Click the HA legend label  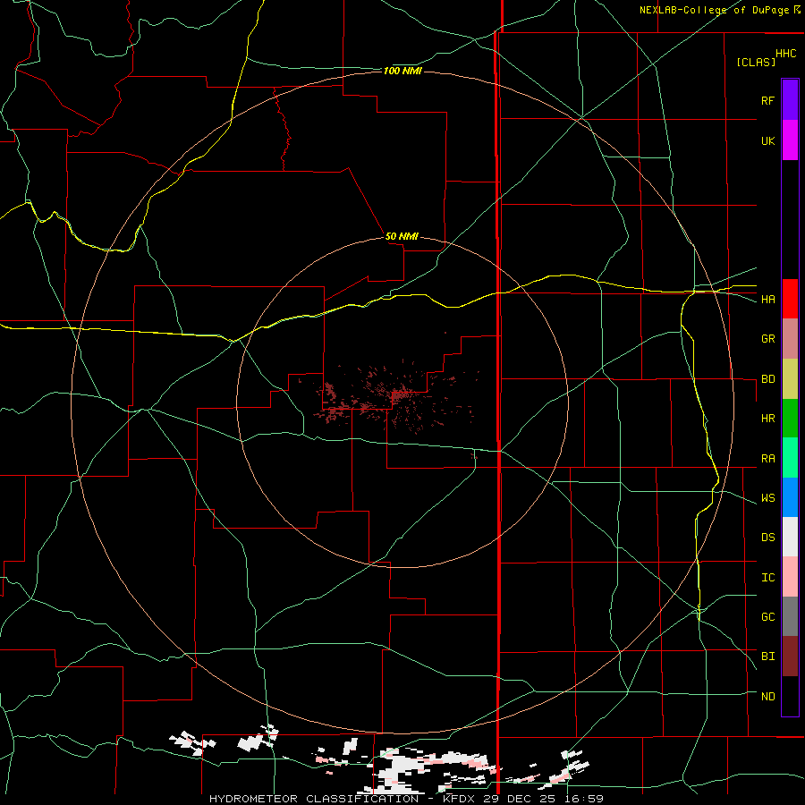pos(767,300)
